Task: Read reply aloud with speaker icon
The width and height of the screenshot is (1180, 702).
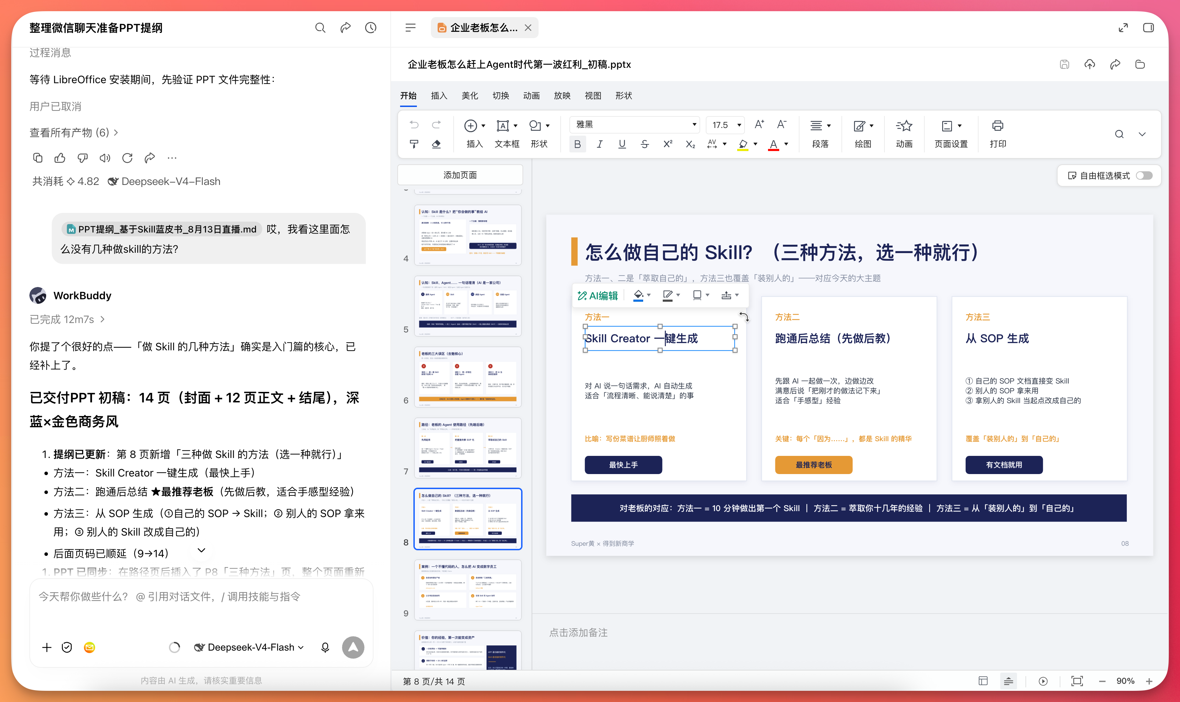Action: 105,158
